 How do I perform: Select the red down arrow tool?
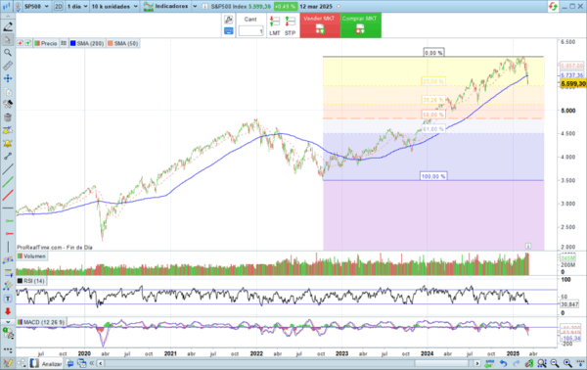coord(8,311)
